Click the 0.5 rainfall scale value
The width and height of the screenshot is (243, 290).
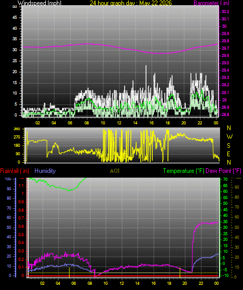(x=21, y=235)
